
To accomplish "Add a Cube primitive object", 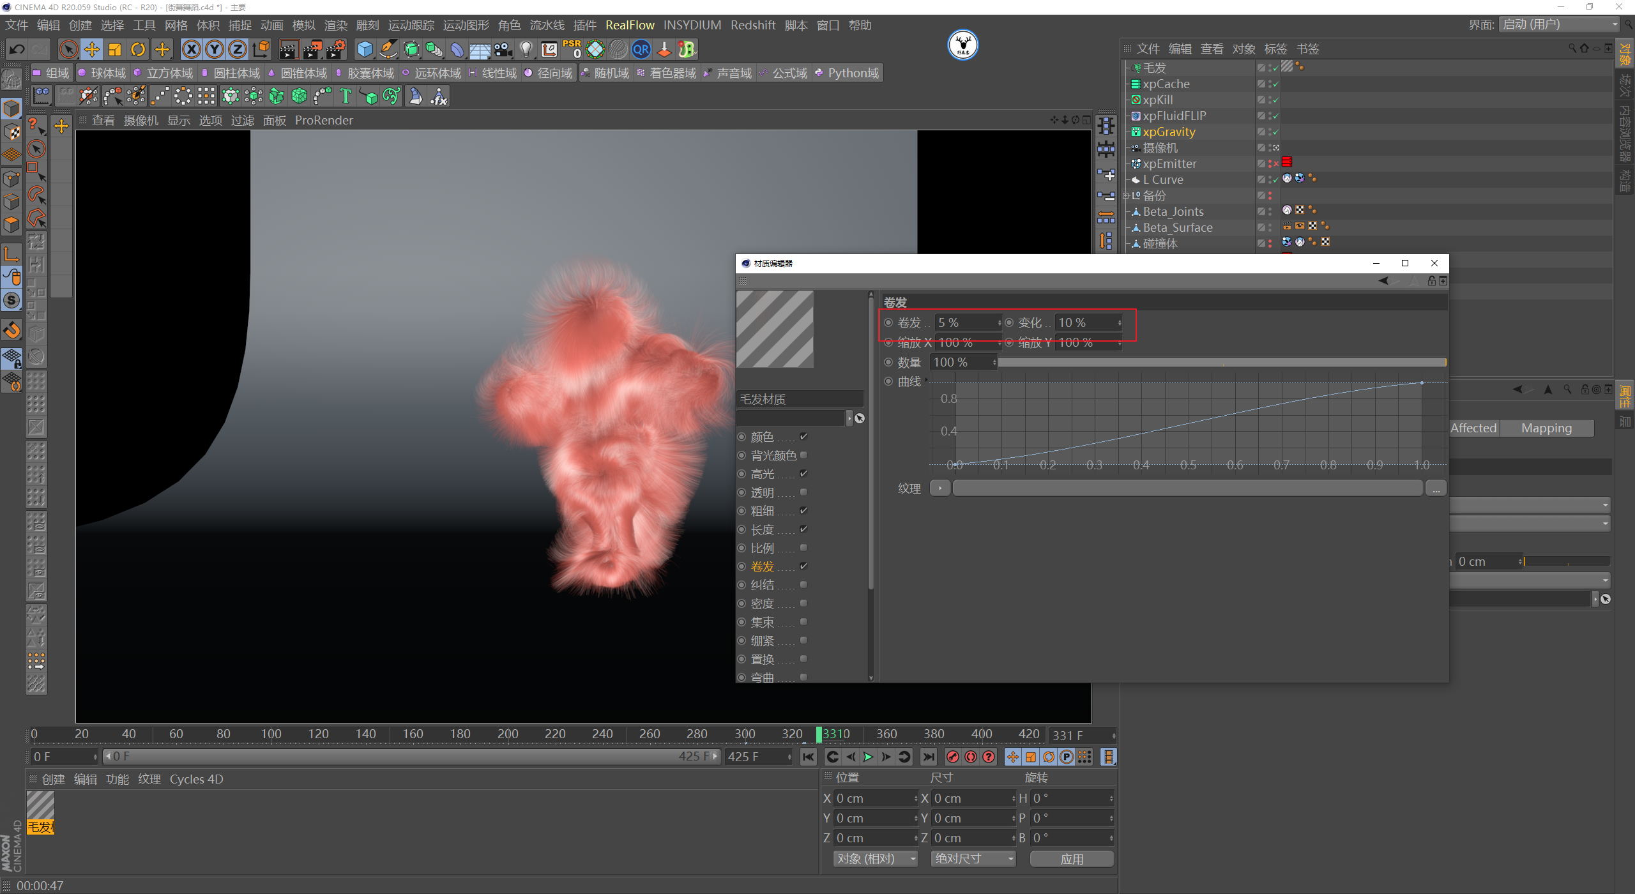I will (x=365, y=49).
